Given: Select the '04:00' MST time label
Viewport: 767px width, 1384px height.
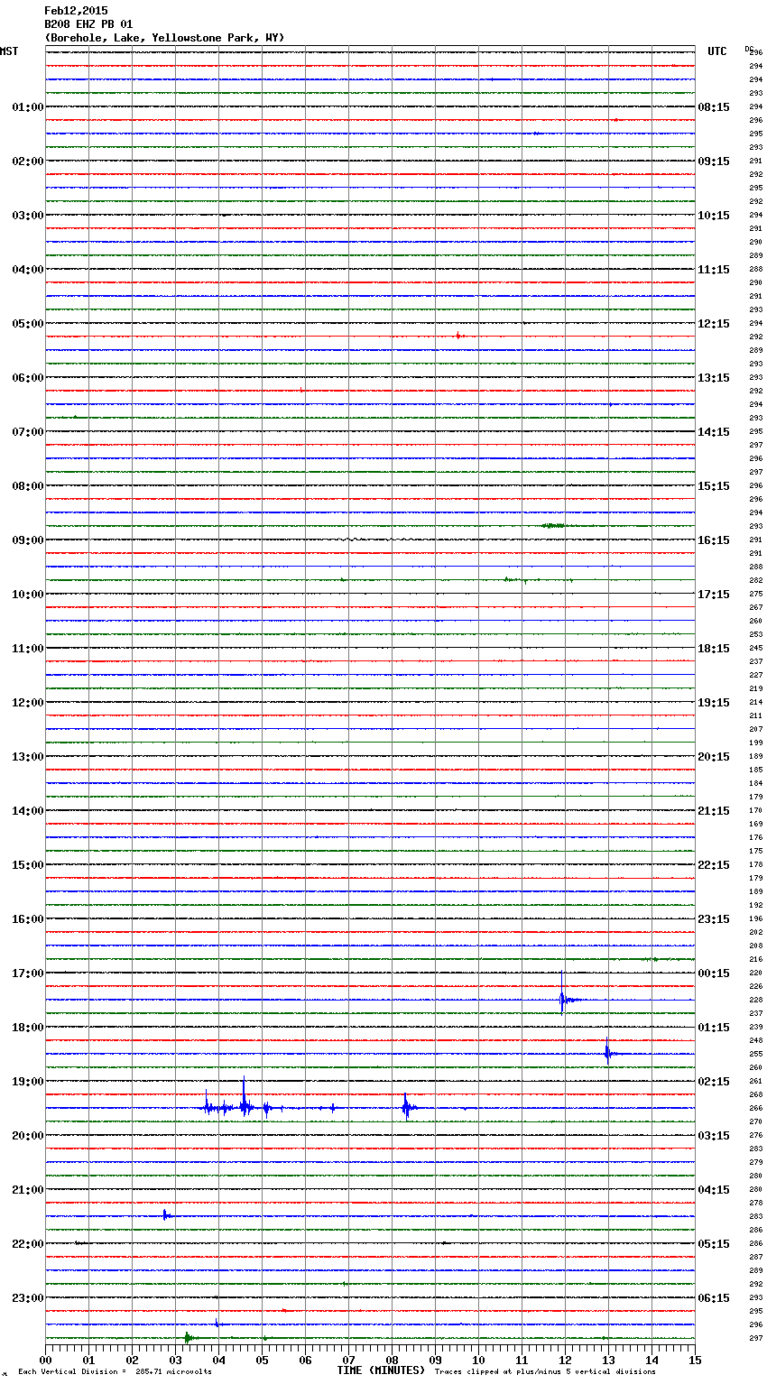Looking at the screenshot, I should pyautogui.click(x=28, y=270).
